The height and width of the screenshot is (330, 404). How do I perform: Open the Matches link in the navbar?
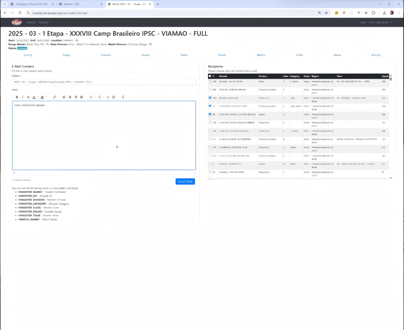click(31, 22)
